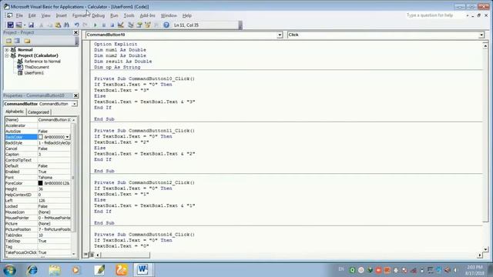The height and width of the screenshot is (277, 493).
Task: Open the Add-Ins menu
Action: coord(147,15)
